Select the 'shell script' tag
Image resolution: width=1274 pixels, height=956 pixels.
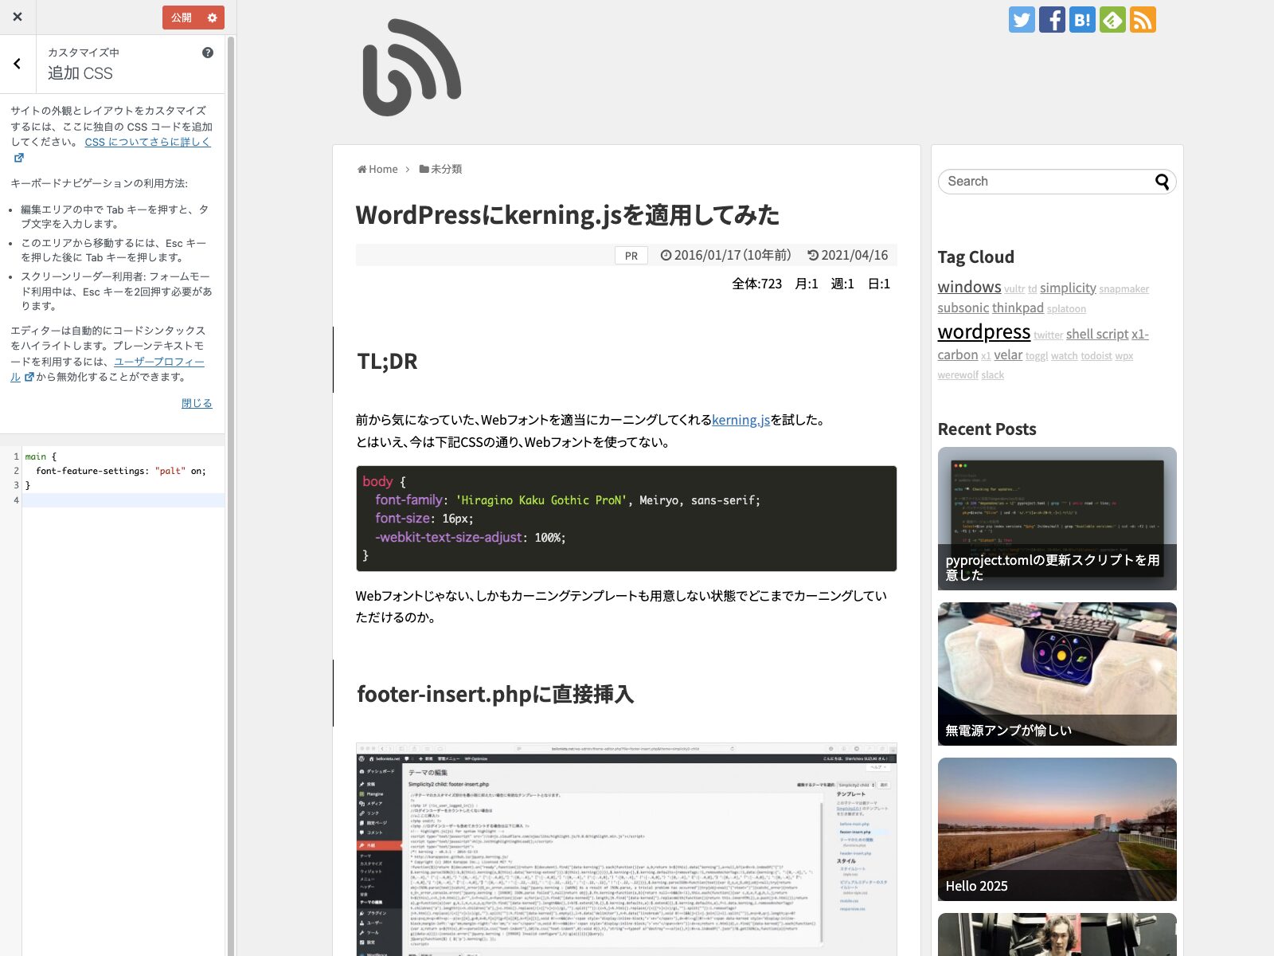(x=1097, y=334)
